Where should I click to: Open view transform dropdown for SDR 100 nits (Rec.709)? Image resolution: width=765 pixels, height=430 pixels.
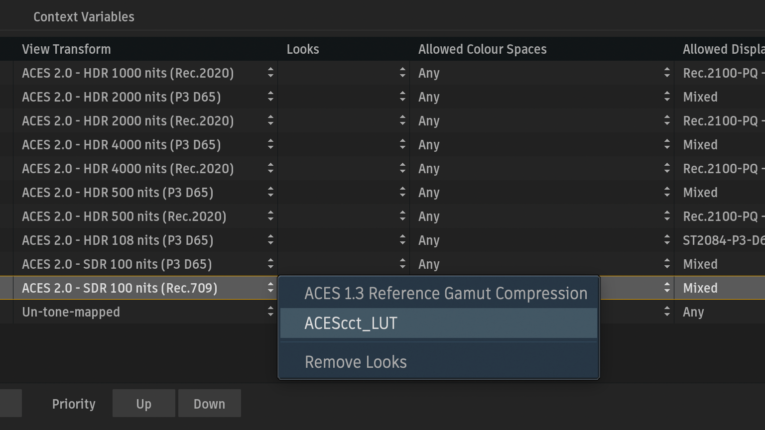(x=270, y=288)
